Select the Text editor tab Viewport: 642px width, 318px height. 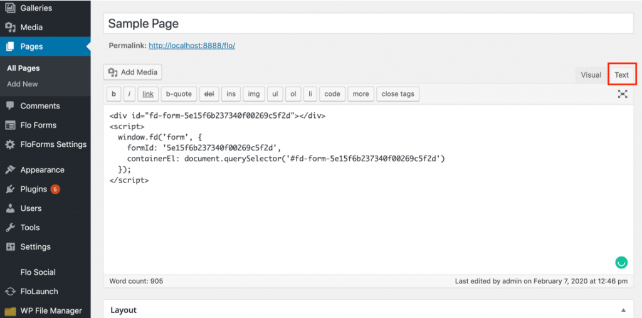(621, 75)
